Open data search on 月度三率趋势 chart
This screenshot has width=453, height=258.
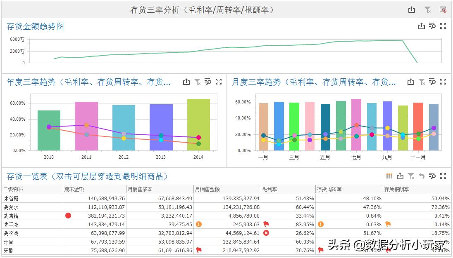432,82
